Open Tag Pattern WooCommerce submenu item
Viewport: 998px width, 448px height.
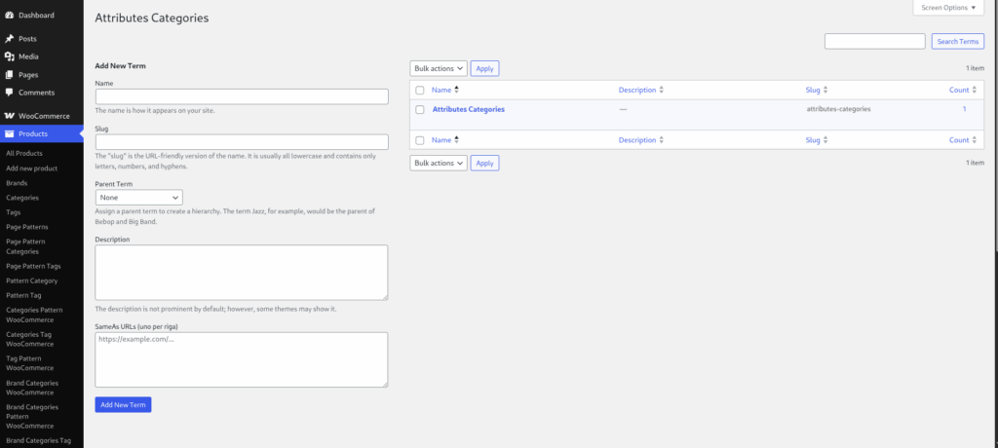[x=30, y=363]
